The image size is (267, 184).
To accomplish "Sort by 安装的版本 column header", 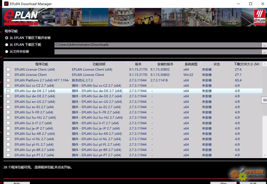I will point(165,64).
